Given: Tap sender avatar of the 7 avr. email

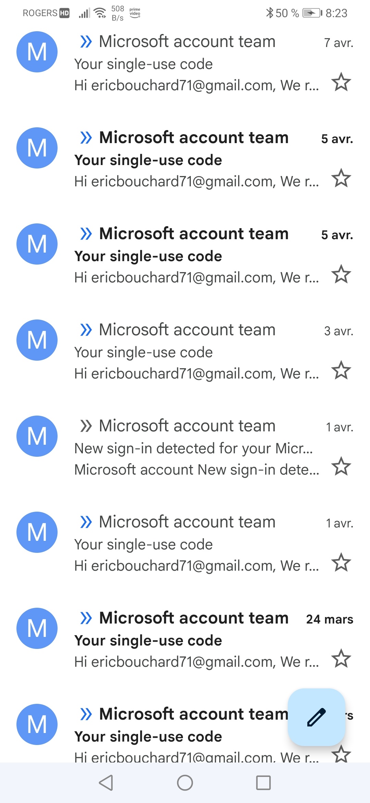Looking at the screenshot, I should pyautogui.click(x=37, y=52).
